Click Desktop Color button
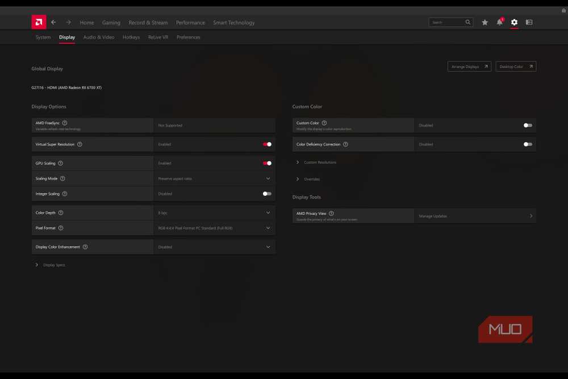The image size is (568, 379). click(516, 66)
